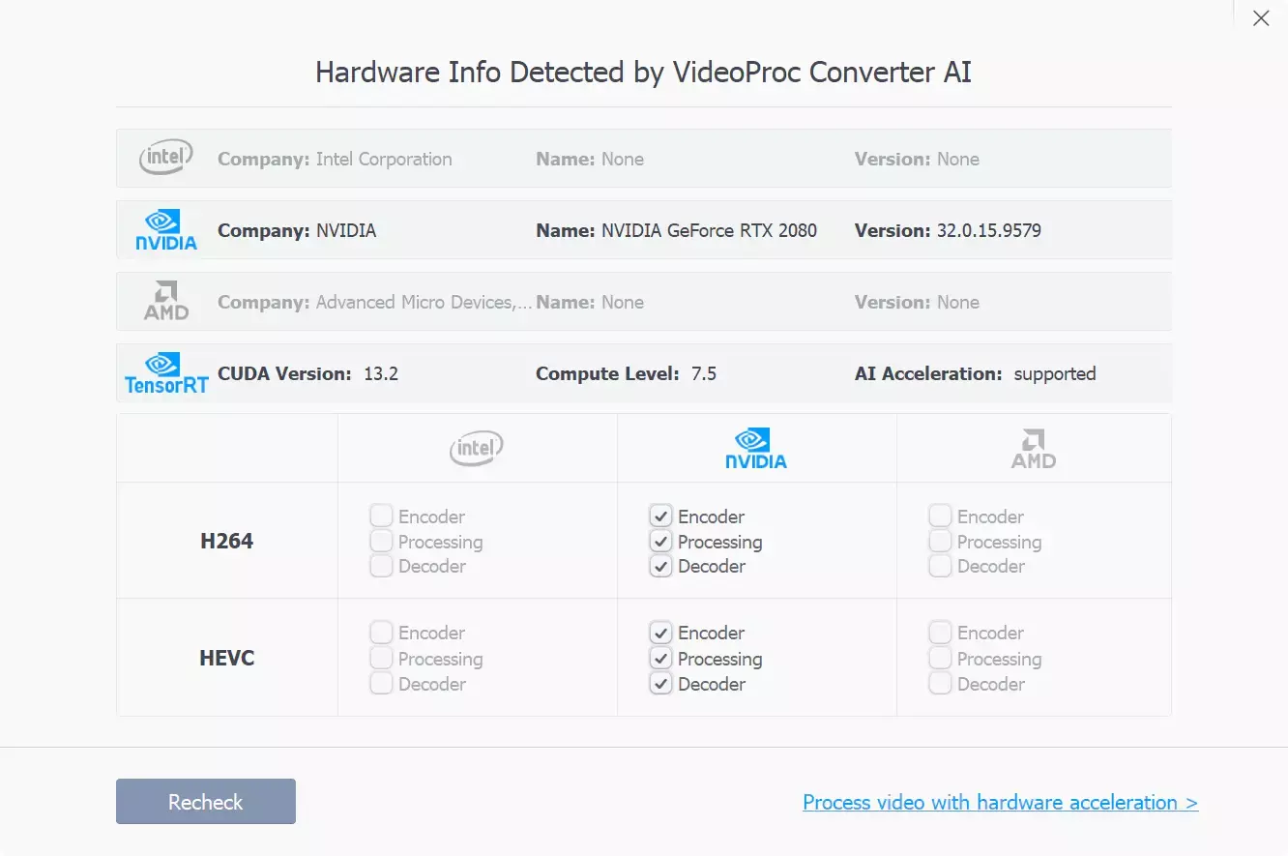This screenshot has width=1288, height=856.
Task: Click the AI Acceleration: supported text
Action: click(x=976, y=373)
